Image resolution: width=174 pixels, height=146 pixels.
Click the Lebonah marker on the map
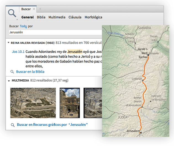(x=143, y=80)
